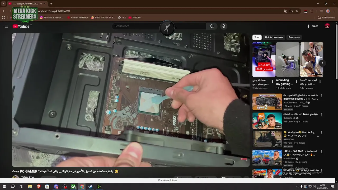Open the apps grid in bookmarks bar
This screenshot has width=338, height=190.
pyautogui.click(x=3, y=18)
